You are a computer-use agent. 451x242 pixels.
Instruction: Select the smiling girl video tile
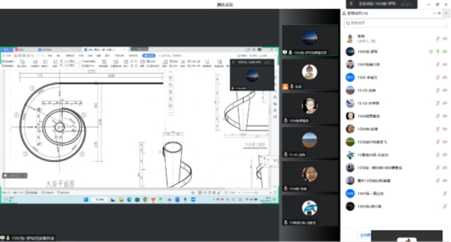310,176
